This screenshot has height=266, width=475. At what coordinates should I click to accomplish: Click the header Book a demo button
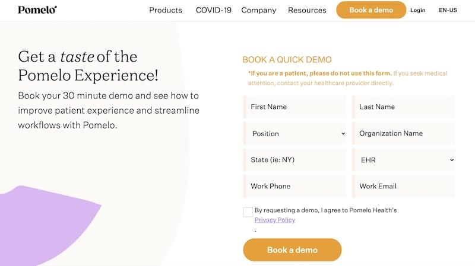(371, 10)
